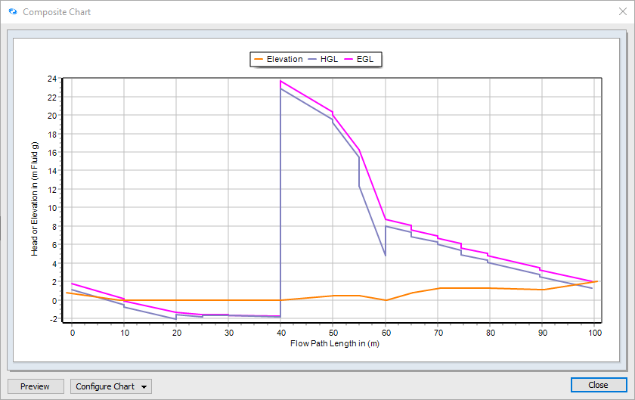
Task: Click the EGL peak at 40 m
Action: [x=280, y=81]
